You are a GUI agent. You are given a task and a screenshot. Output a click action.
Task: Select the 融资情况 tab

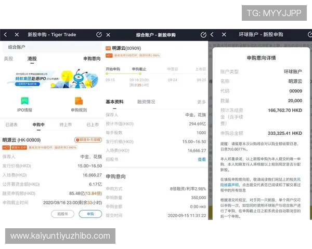click(x=146, y=102)
